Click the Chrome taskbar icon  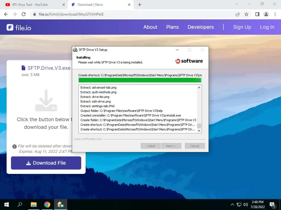tap(47, 205)
